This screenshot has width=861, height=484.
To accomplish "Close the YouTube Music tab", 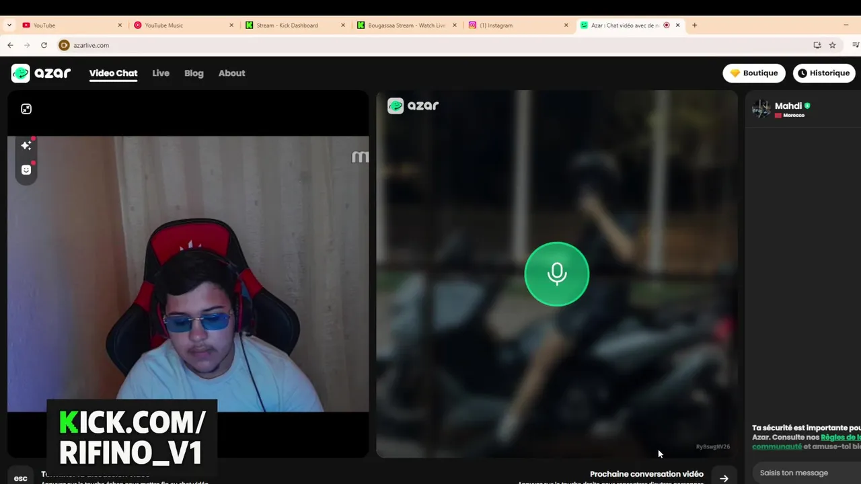I will click(232, 25).
